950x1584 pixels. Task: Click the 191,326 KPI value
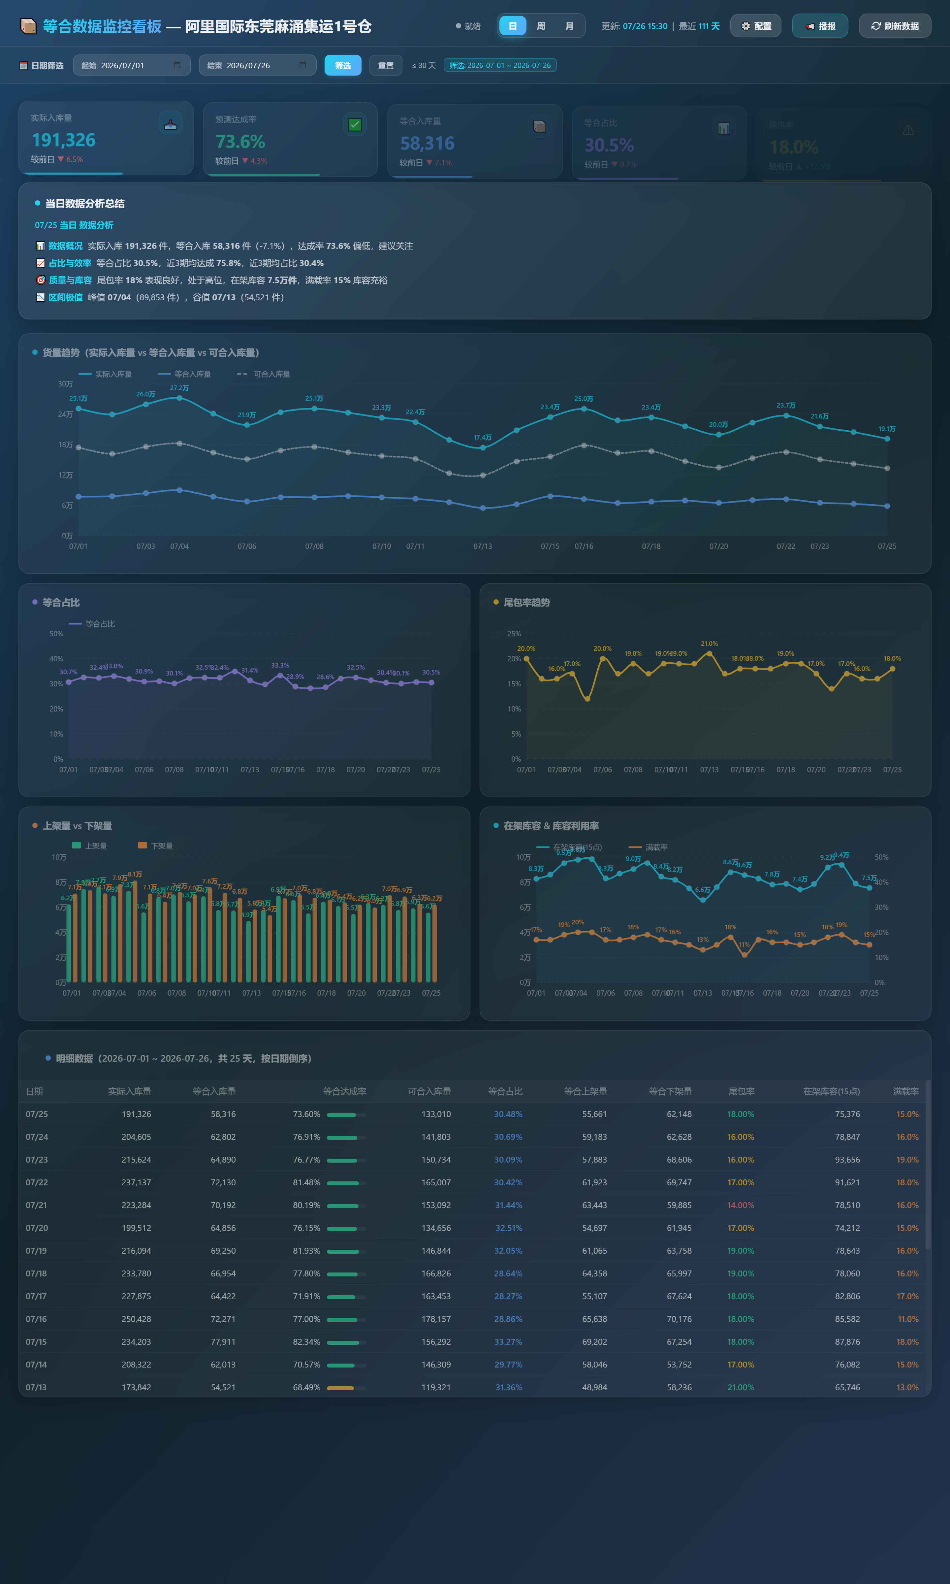[x=63, y=140]
